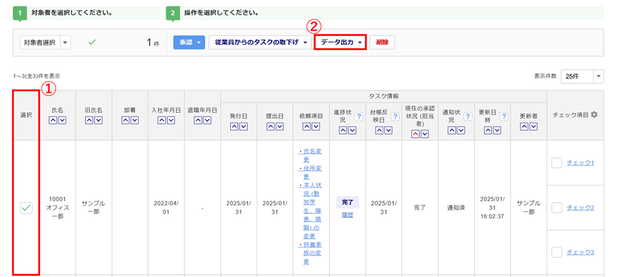Click the help icon next to 台帳反映日
Screen dimensions: 617x277
point(395,116)
